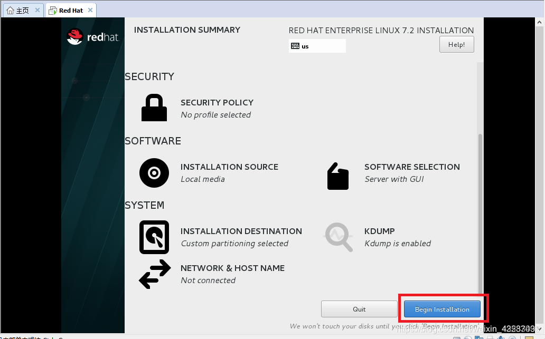Click the Red Hat logo in sidebar
This screenshot has height=339, width=545.
click(x=93, y=36)
